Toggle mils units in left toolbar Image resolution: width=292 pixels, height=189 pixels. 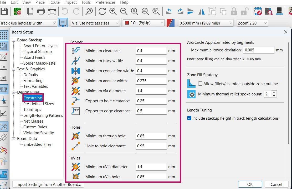pyautogui.click(x=4, y=78)
